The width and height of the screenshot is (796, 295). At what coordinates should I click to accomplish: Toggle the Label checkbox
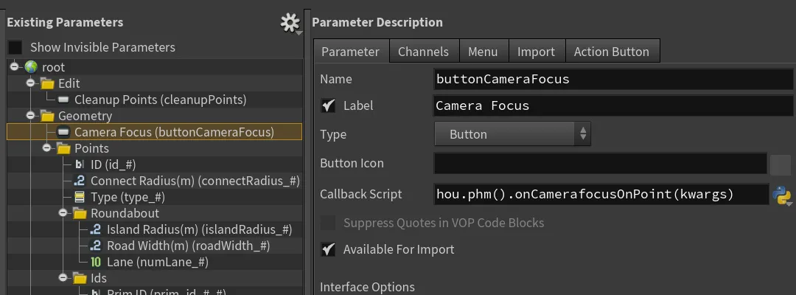329,105
